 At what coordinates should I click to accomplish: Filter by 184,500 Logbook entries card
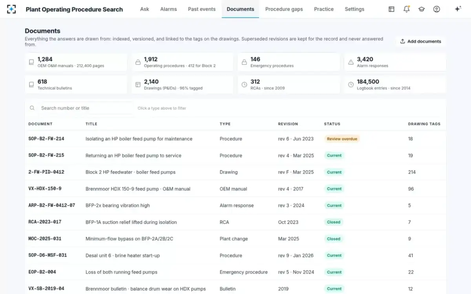[395, 85]
